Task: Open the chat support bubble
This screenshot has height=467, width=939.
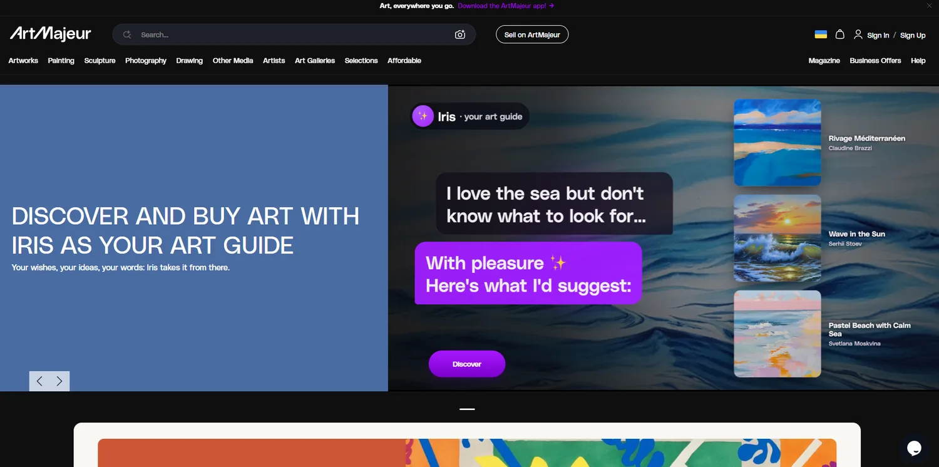Action: coord(914,448)
